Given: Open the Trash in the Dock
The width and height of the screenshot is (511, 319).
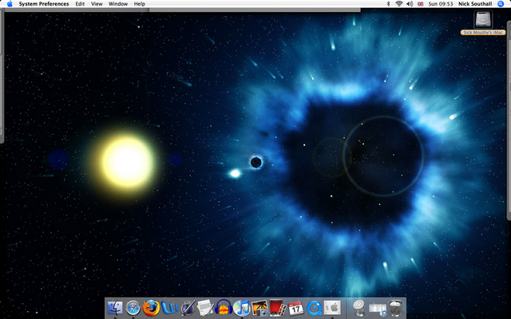Looking at the screenshot, I should coord(396,308).
